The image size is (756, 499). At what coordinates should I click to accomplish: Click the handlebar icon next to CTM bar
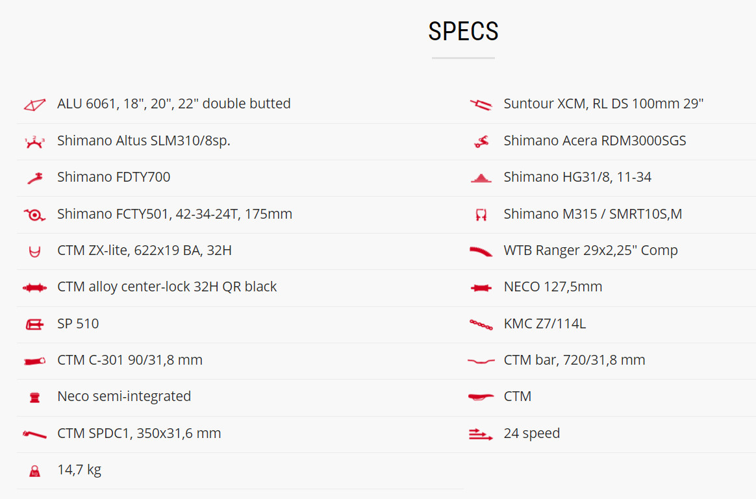coord(481,361)
